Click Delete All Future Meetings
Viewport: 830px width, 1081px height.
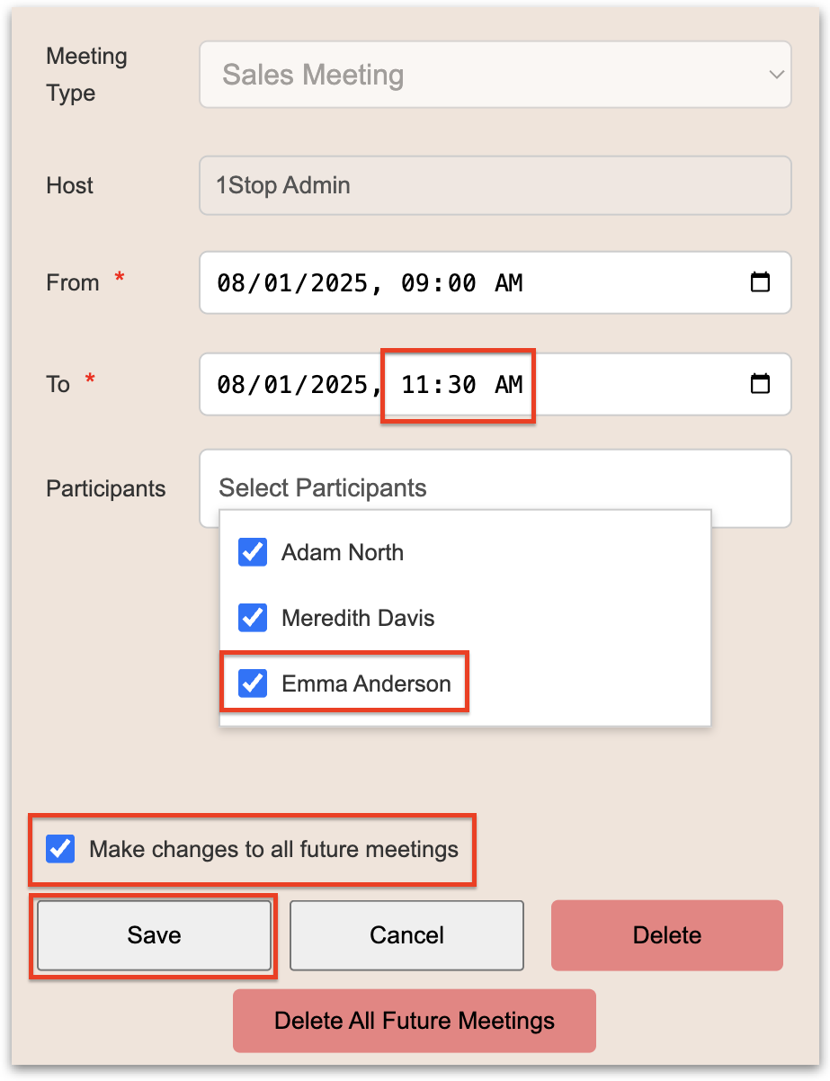click(414, 1021)
